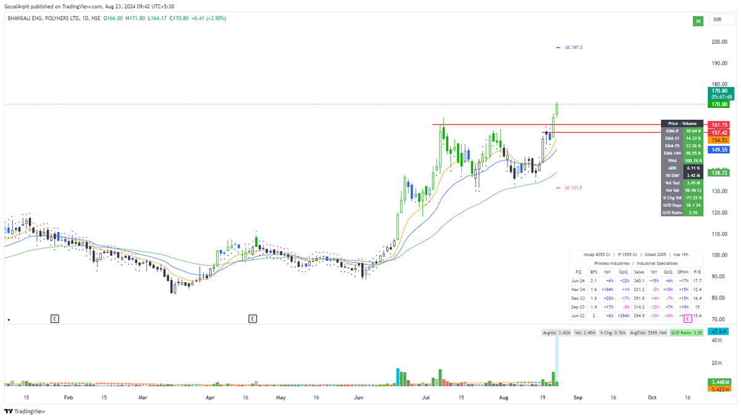Select the Sep-23 quarter row label
Viewport: 741px width, 419px height.
(x=579, y=307)
